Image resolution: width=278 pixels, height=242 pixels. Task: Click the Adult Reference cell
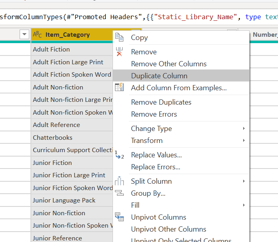pos(72,125)
